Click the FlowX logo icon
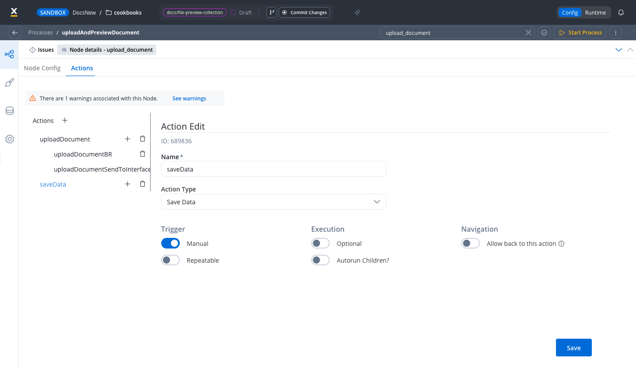The height and width of the screenshot is (367, 636). click(14, 12)
